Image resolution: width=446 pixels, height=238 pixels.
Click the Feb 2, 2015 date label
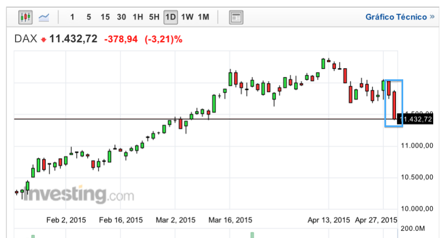66,220
